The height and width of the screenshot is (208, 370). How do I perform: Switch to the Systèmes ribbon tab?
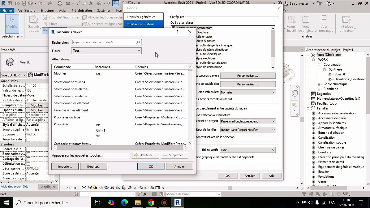tap(104, 11)
